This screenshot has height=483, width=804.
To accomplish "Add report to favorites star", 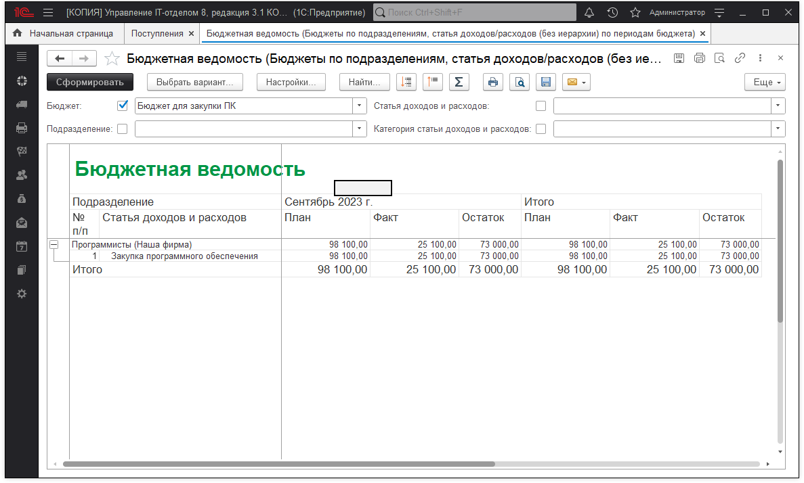I will (x=112, y=59).
